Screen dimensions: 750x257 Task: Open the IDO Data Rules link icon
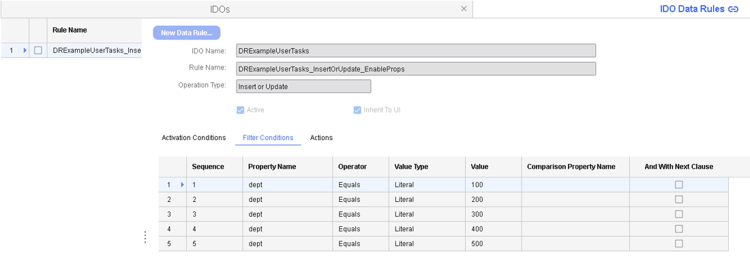coord(733,9)
